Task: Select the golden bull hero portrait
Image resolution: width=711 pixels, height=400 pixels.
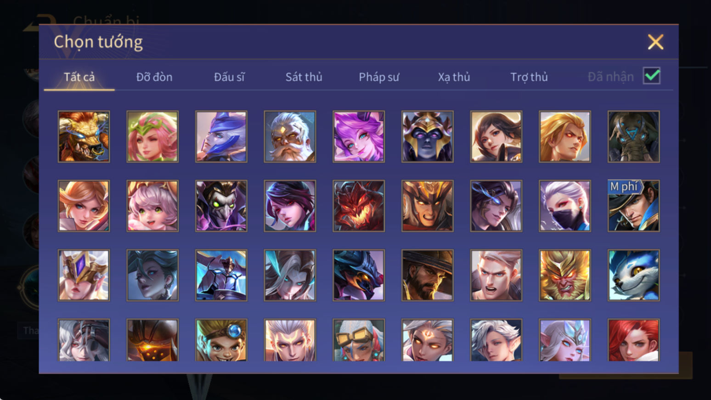Action: [x=84, y=136]
